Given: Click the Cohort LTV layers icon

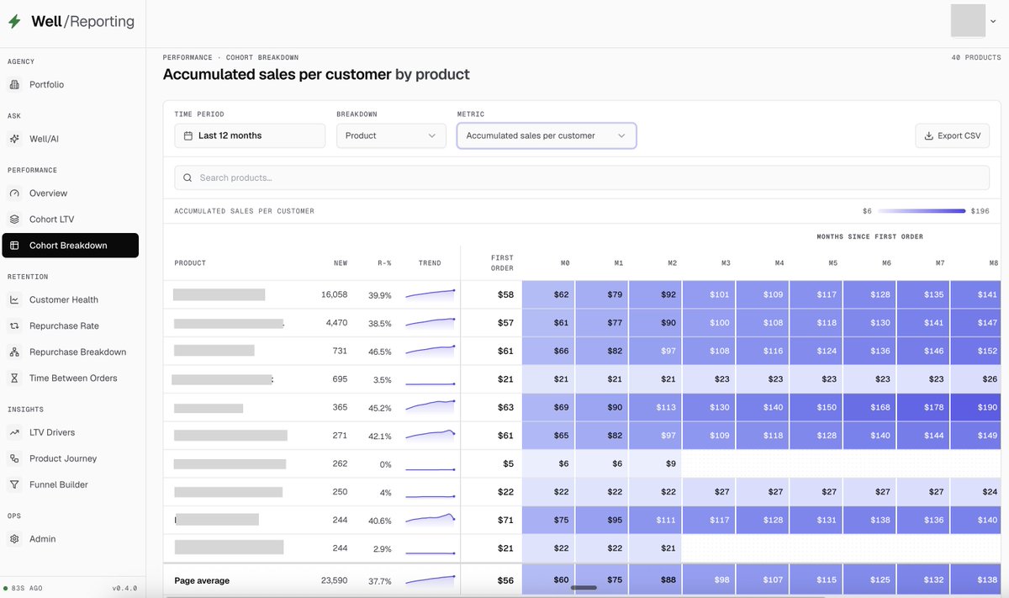Looking at the screenshot, I should click(13, 220).
